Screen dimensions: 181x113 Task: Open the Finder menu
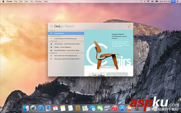(9, 2)
